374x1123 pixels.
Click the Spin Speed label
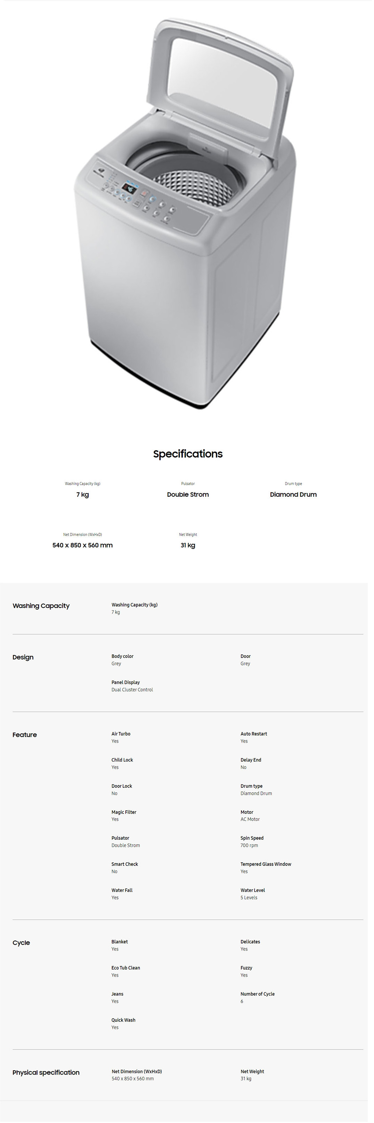click(252, 838)
